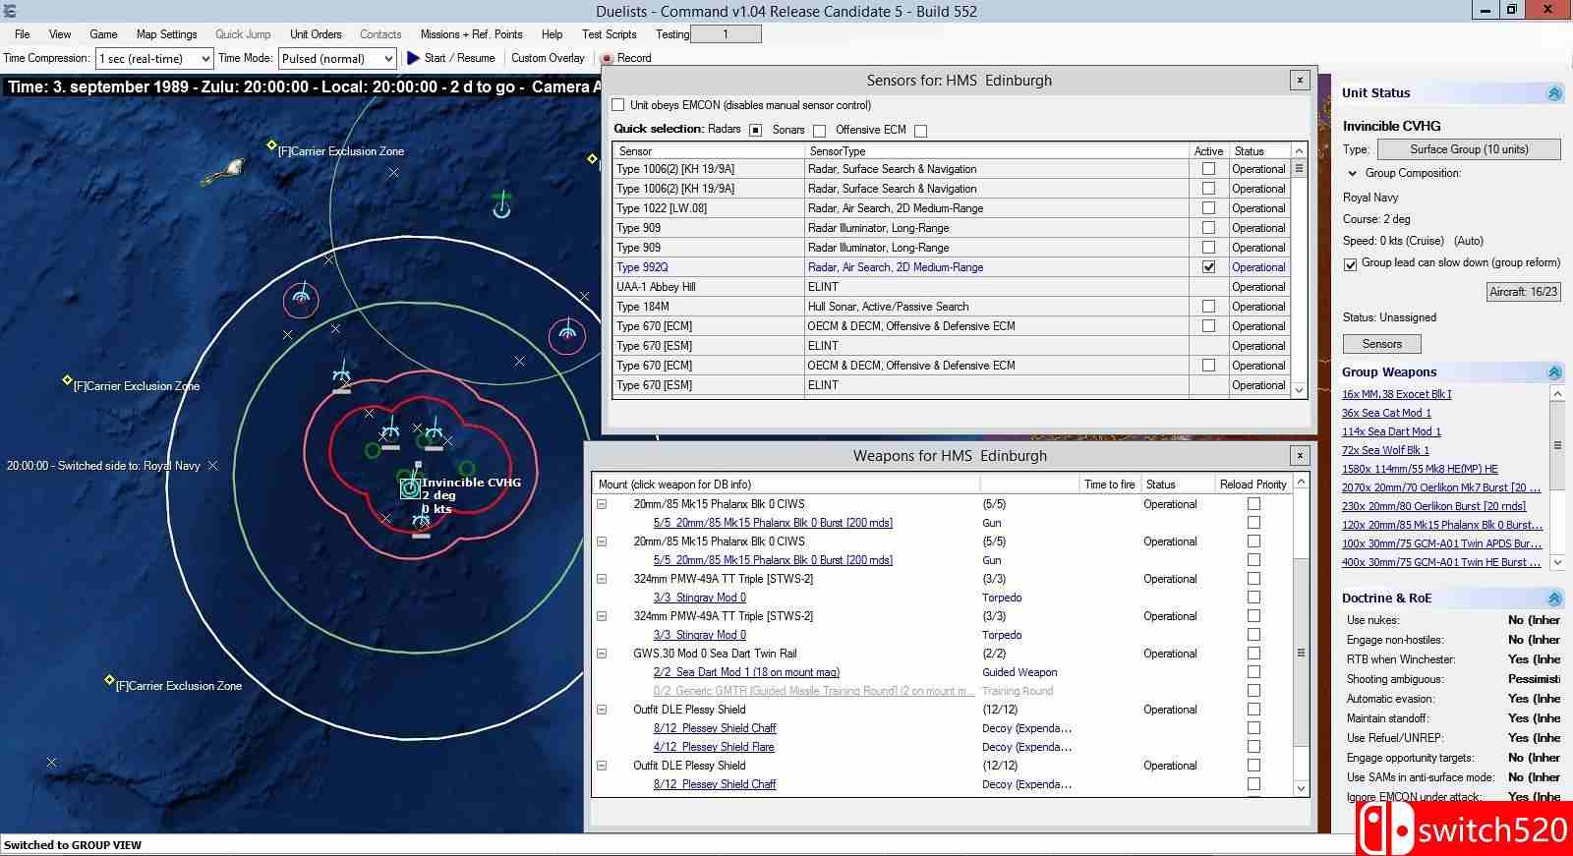Open the Missions + Ref. Points menu

click(471, 34)
